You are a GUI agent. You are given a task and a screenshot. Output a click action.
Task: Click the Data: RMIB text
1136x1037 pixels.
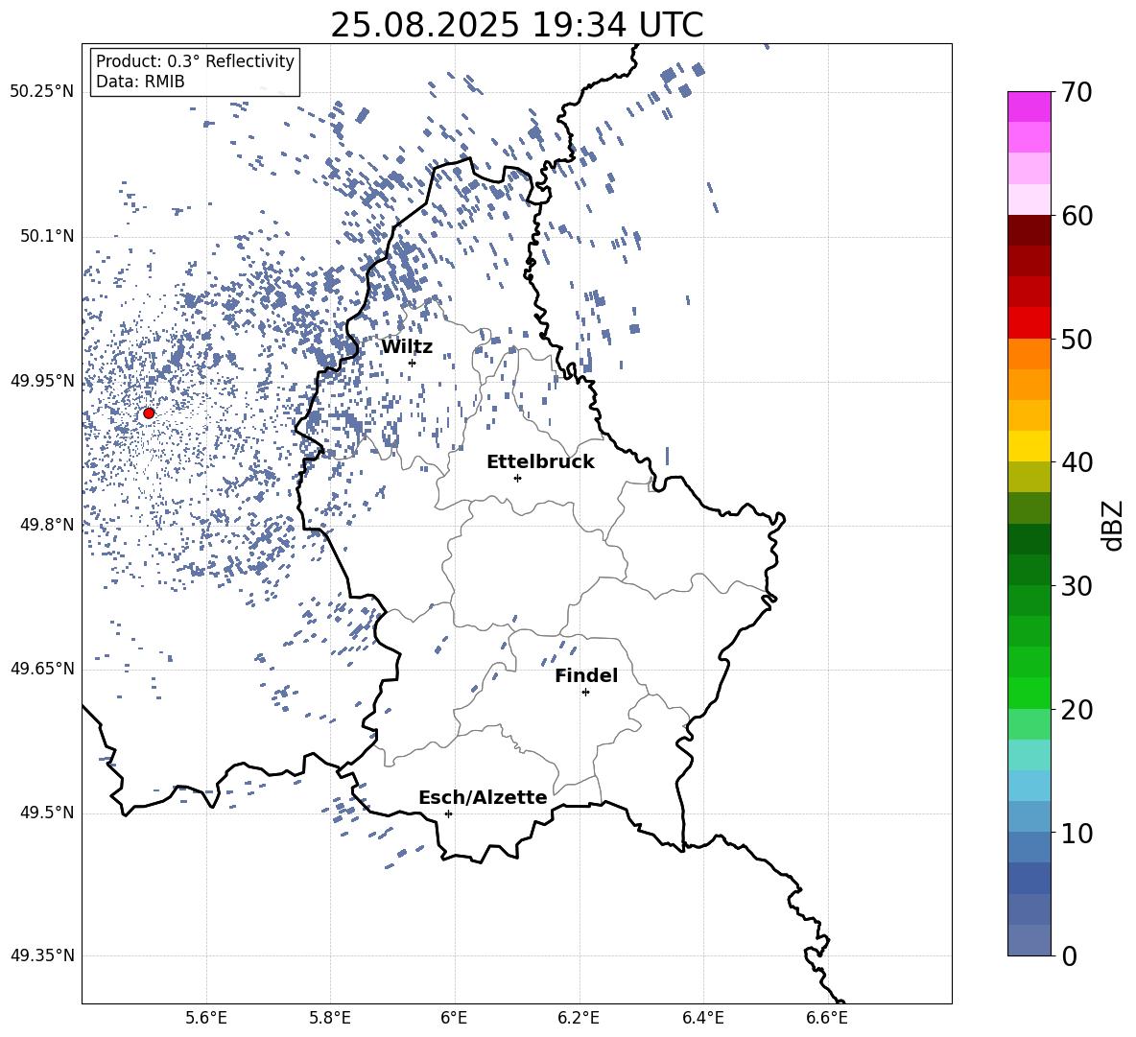pos(140,82)
